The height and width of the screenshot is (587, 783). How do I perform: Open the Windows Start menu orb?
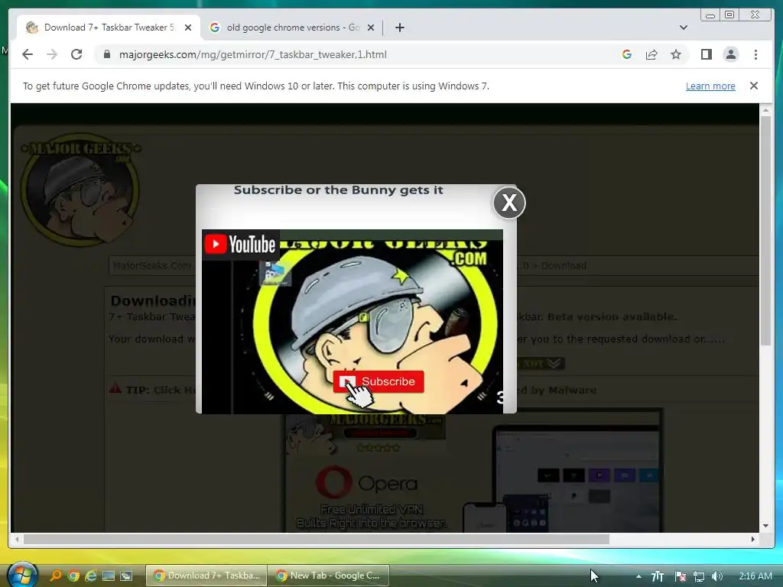pos(22,575)
